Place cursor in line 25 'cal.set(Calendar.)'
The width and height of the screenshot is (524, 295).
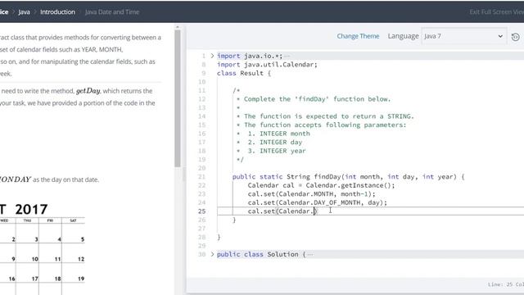pos(282,211)
